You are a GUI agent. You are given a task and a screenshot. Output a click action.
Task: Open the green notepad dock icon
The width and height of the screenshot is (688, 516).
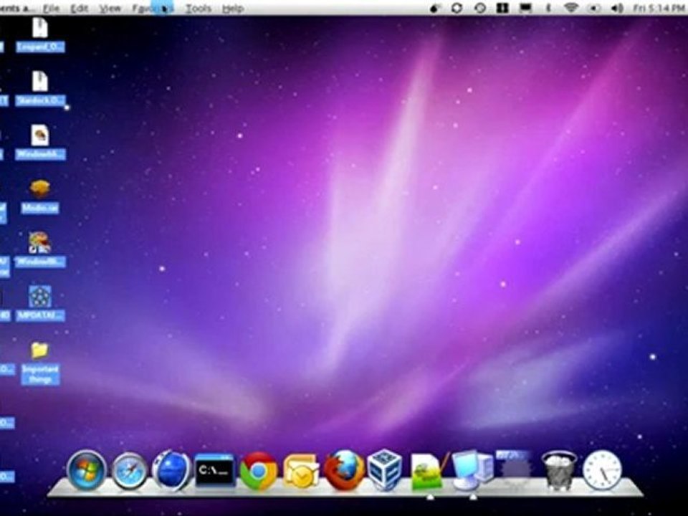[429, 472]
